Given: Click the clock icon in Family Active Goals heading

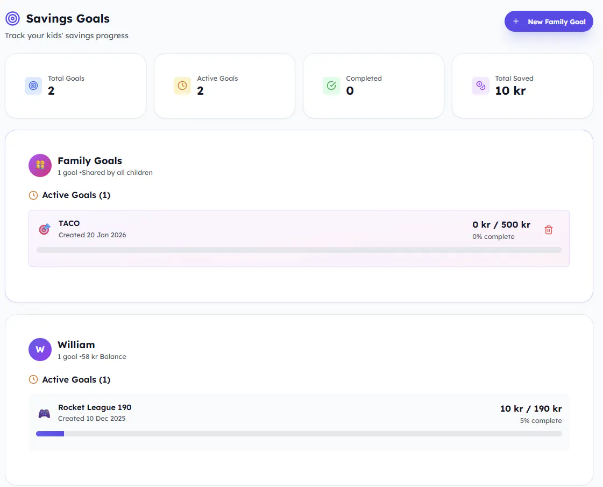Looking at the screenshot, I should [33, 195].
